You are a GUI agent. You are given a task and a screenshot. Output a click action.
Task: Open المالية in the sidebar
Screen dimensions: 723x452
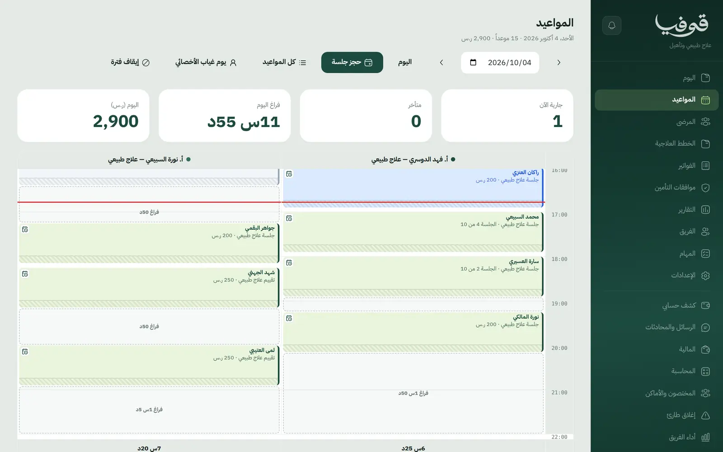(657, 349)
